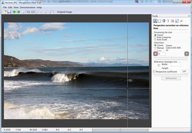Image resolution: width=192 pixels, height=133 pixels.
Task: Click the red square distortion icon
Action: pyautogui.click(x=156, y=54)
